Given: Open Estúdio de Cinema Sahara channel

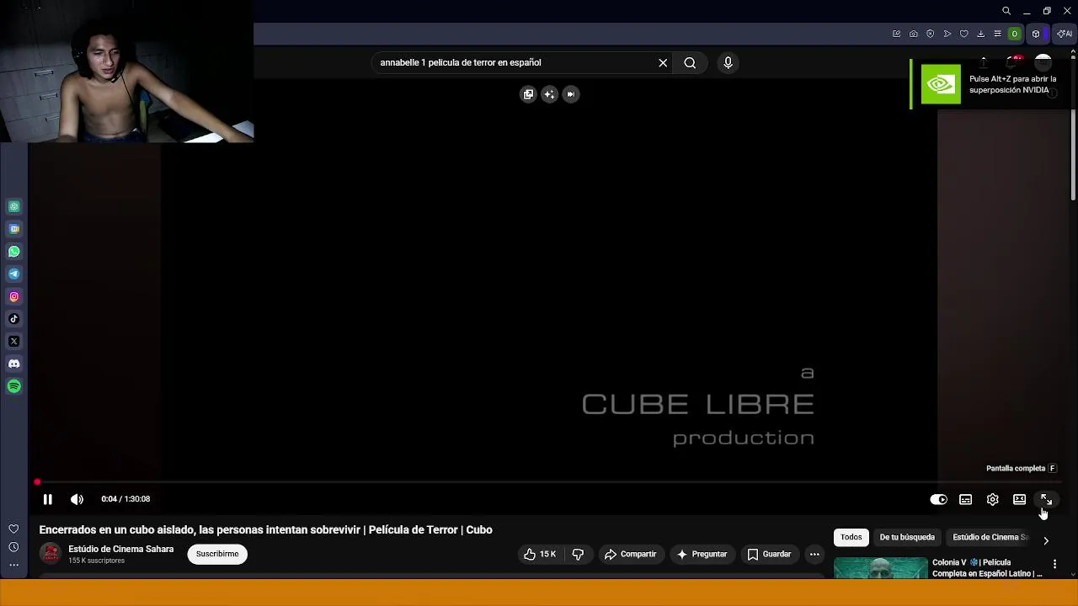Looking at the screenshot, I should point(120,549).
